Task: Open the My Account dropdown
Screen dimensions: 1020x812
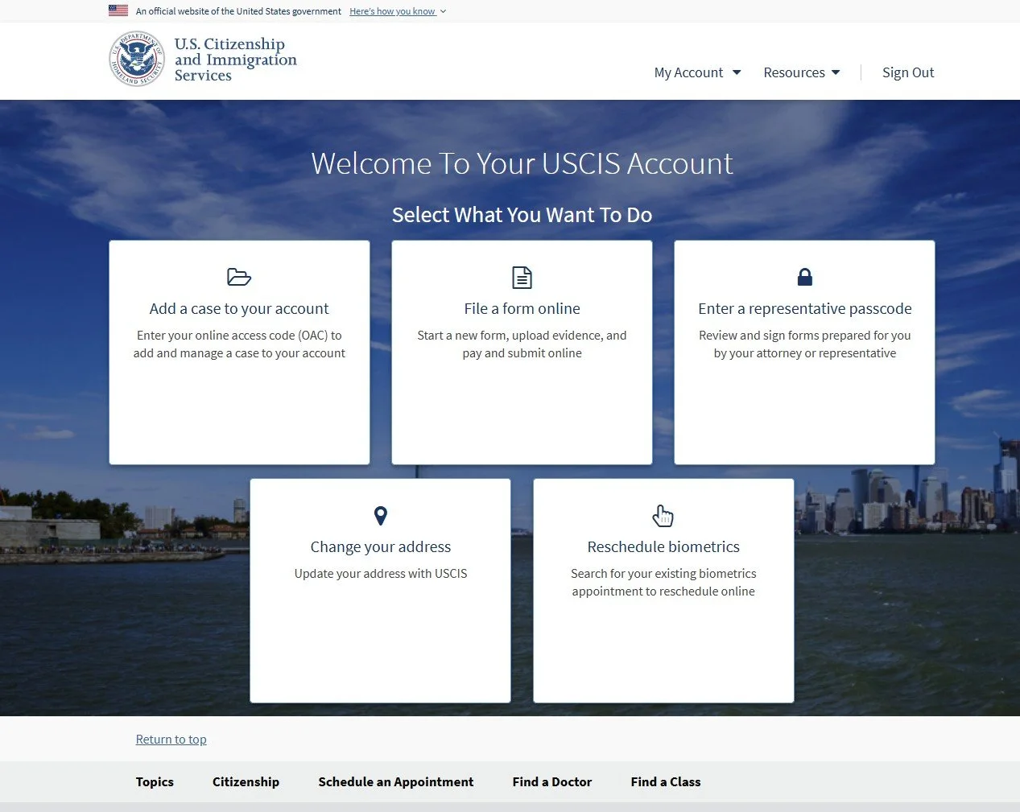Action: coord(696,72)
